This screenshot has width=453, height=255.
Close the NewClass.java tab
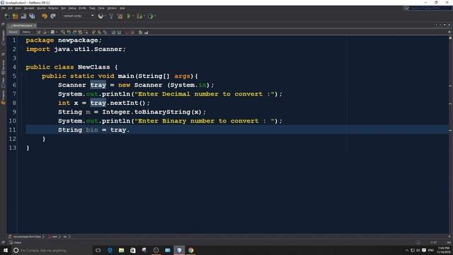point(35,25)
